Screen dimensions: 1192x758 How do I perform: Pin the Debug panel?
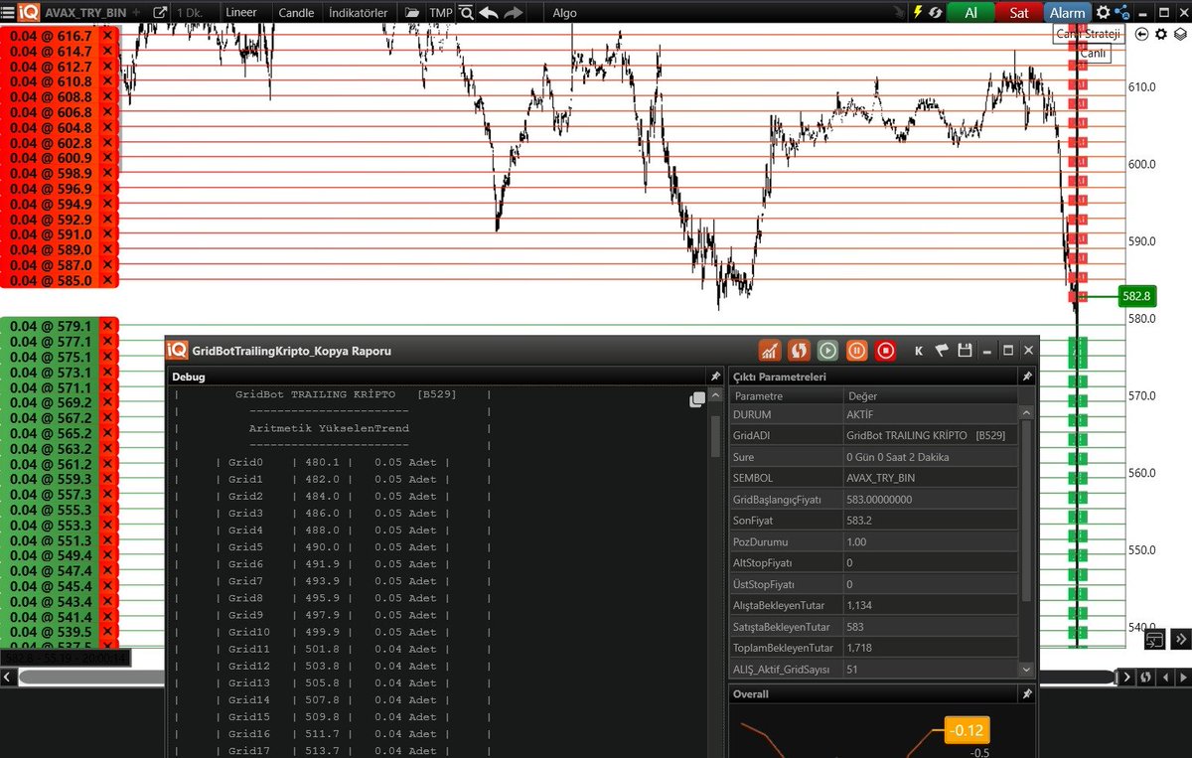click(714, 377)
